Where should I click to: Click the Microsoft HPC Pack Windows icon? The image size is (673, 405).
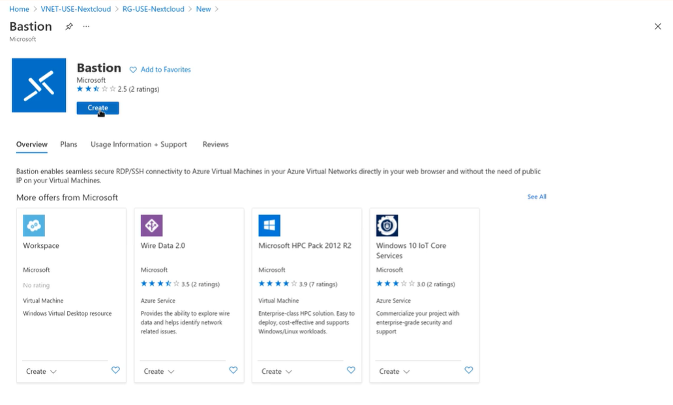pyautogui.click(x=269, y=226)
